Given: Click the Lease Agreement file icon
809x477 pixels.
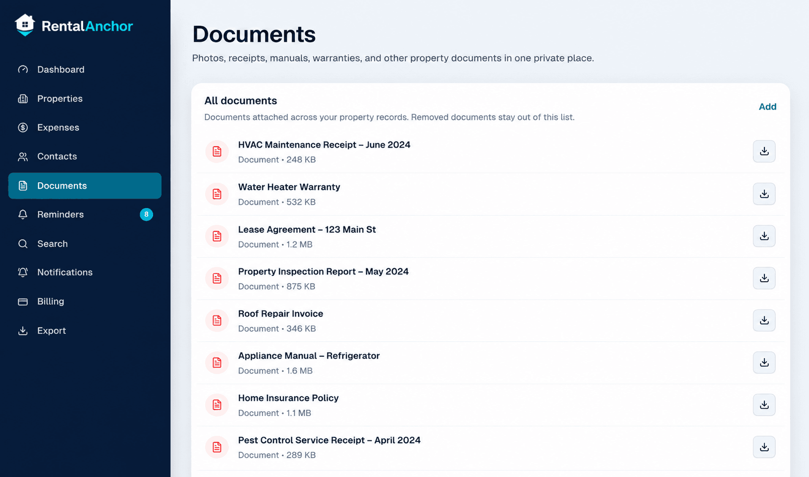Looking at the screenshot, I should [x=217, y=236].
